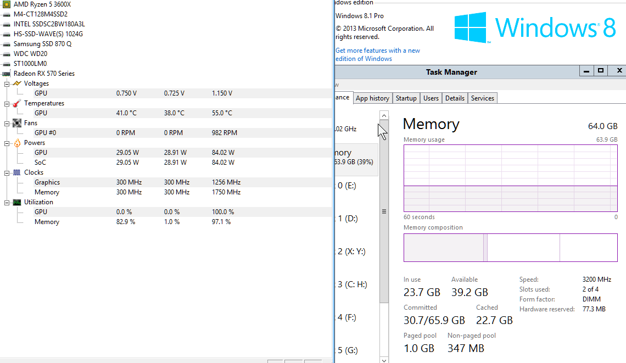
Task: Click the sidebar scroll down arrow
Action: click(384, 360)
